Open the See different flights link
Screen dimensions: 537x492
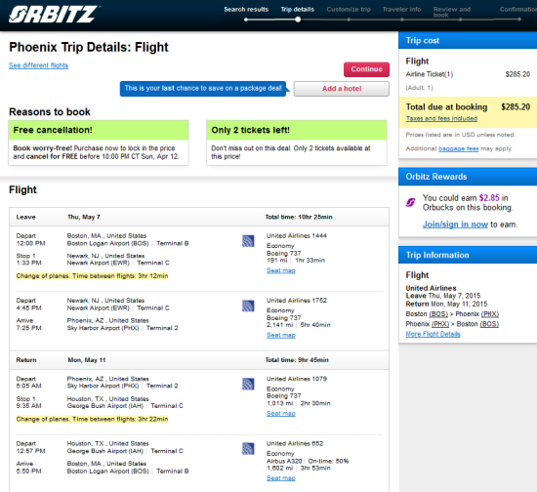coord(38,65)
